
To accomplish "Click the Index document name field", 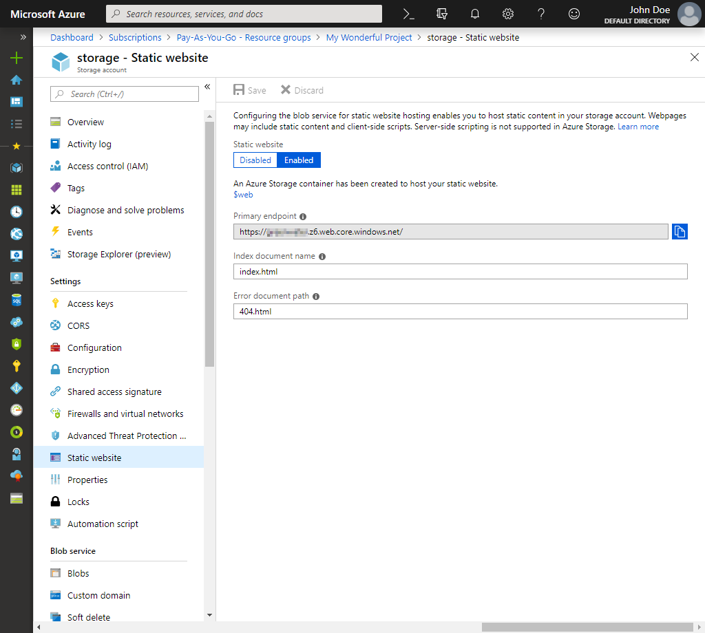I will coord(460,271).
